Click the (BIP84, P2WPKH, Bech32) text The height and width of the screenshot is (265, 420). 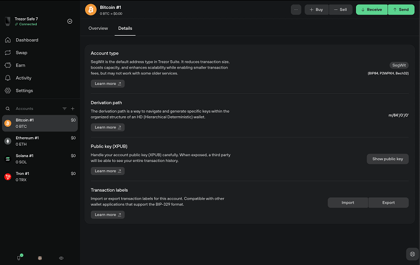(388, 73)
